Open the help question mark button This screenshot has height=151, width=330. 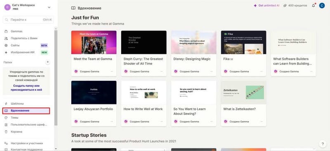(x=322, y=144)
